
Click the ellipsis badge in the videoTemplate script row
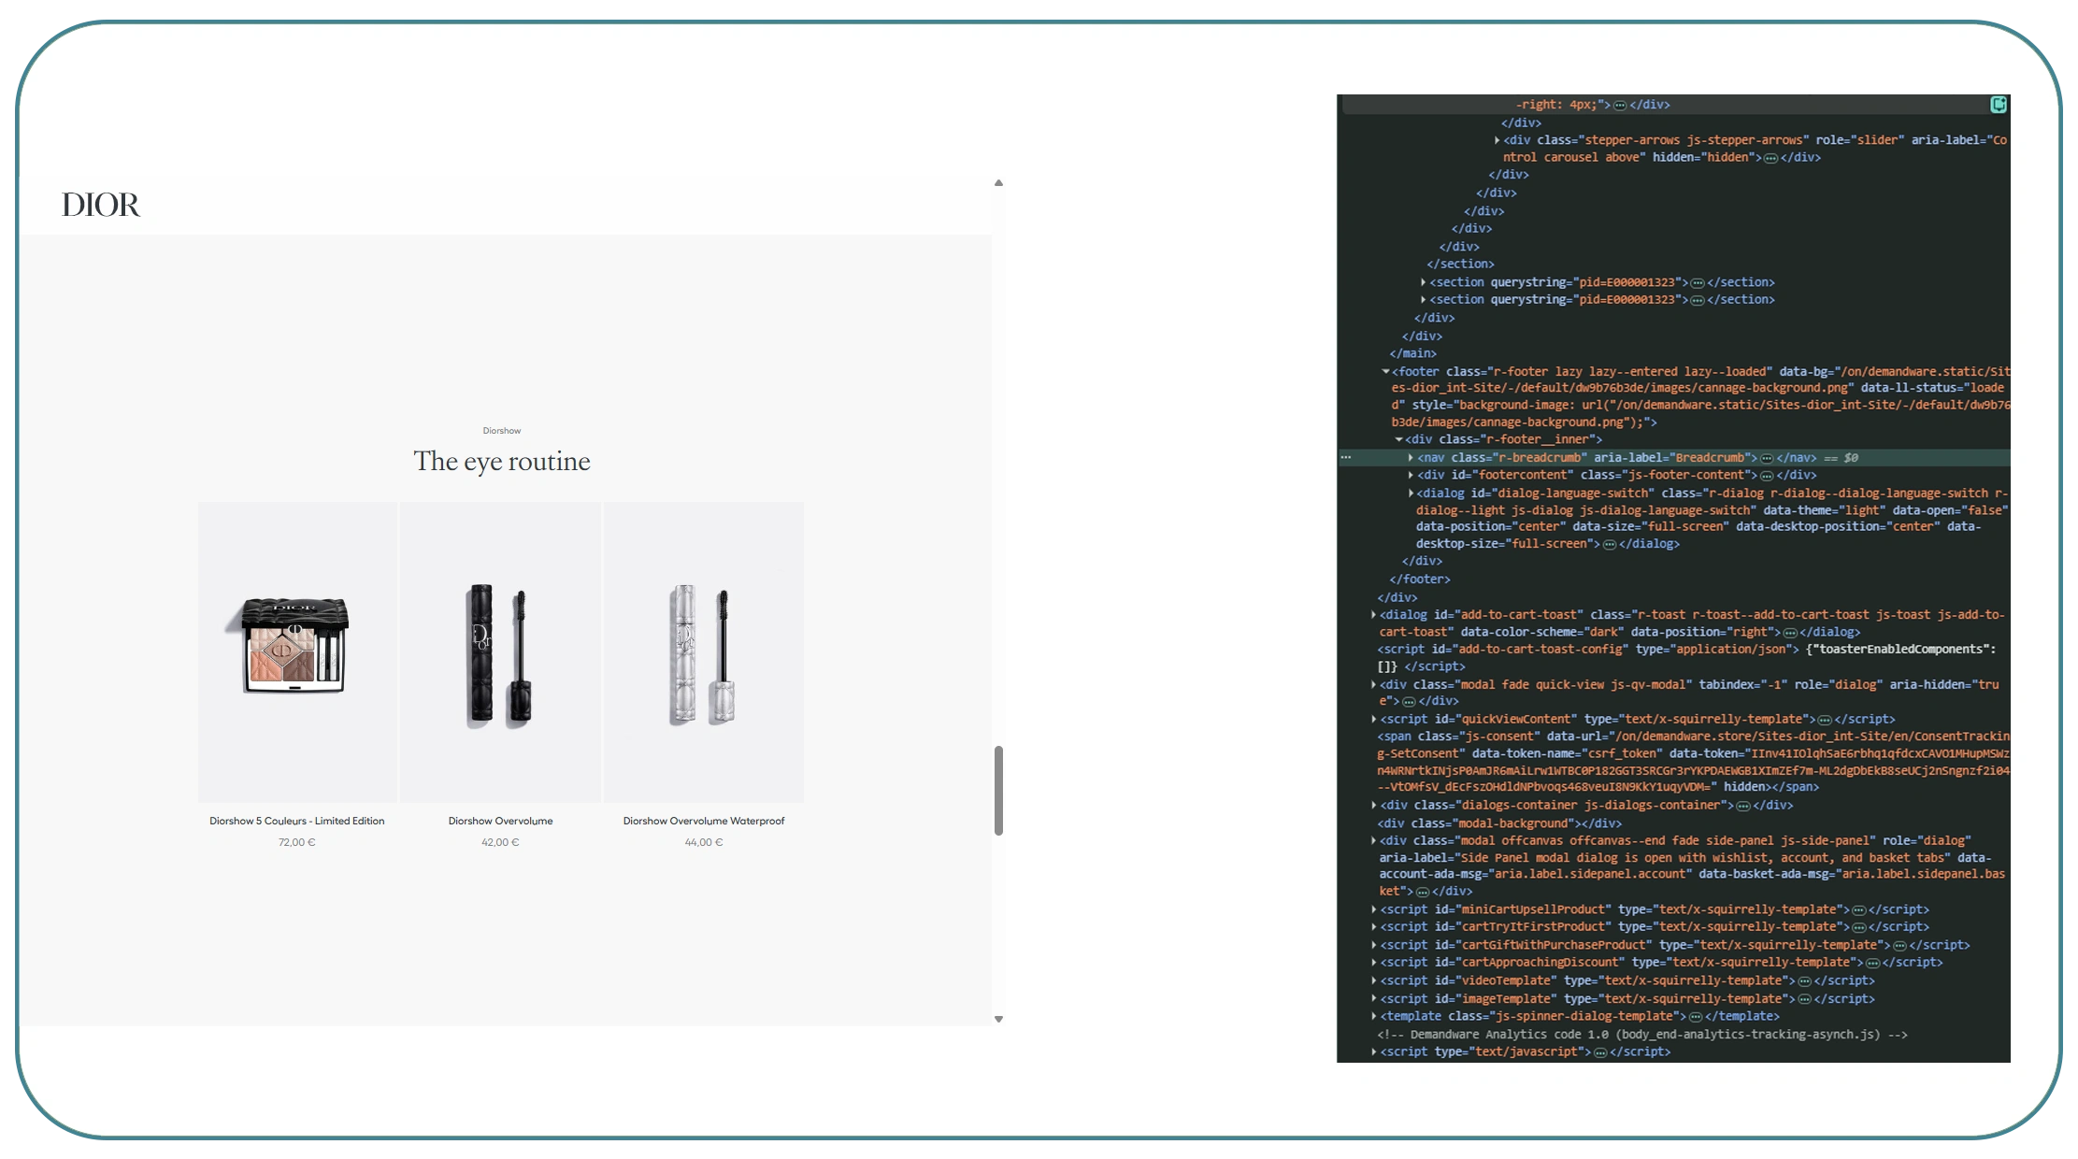[x=1804, y=981]
